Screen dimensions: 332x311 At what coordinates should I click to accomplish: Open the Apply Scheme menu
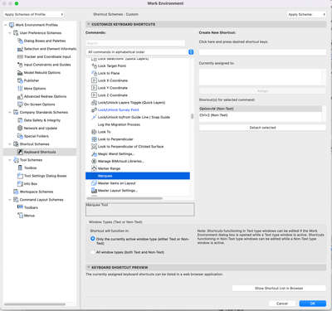(306, 14)
